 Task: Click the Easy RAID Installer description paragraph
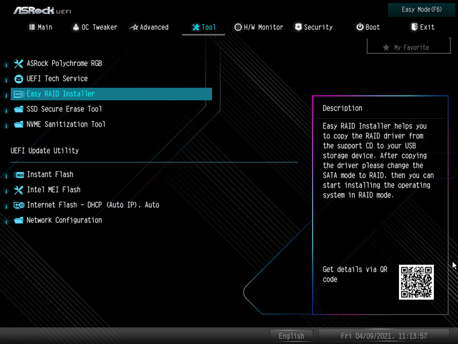[x=378, y=161]
